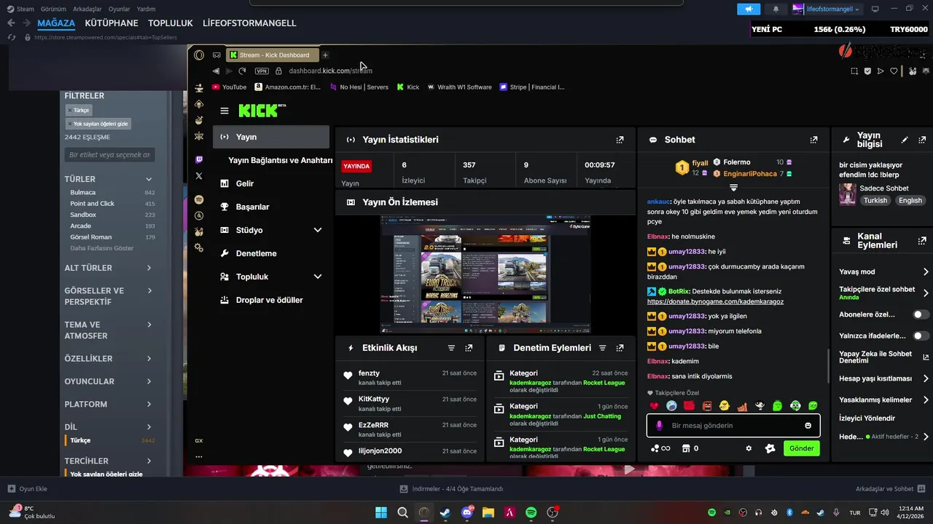Open Etkinlik Akışı filter options

coord(451,348)
